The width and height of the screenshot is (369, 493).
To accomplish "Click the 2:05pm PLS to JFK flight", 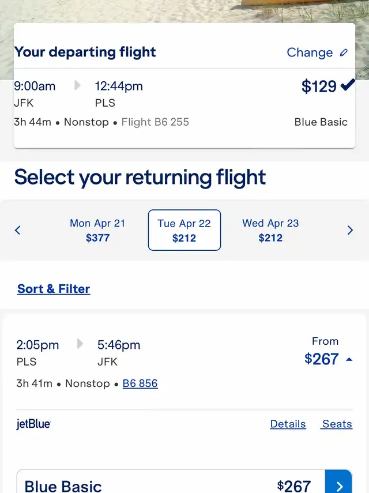I will (x=184, y=362).
